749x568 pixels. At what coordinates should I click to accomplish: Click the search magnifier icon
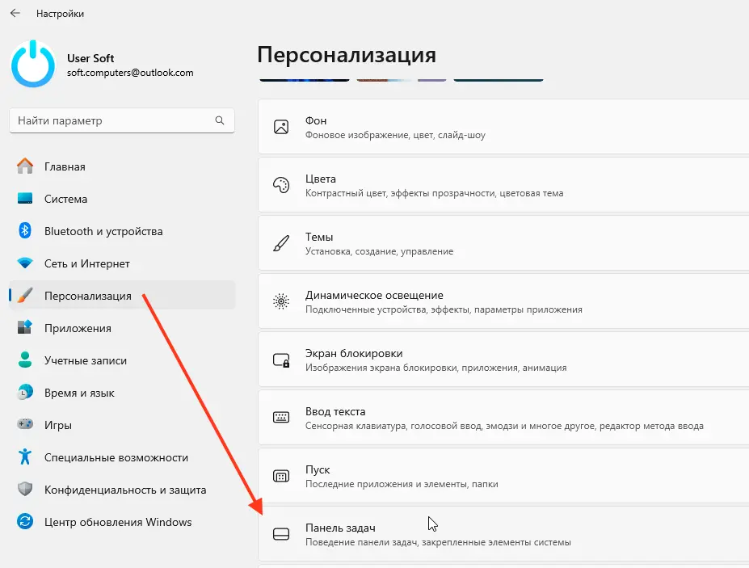(x=219, y=120)
